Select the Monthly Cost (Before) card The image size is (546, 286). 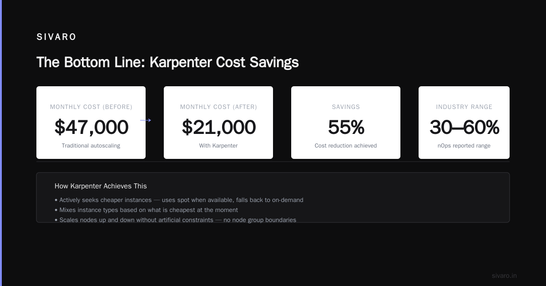coord(91,123)
